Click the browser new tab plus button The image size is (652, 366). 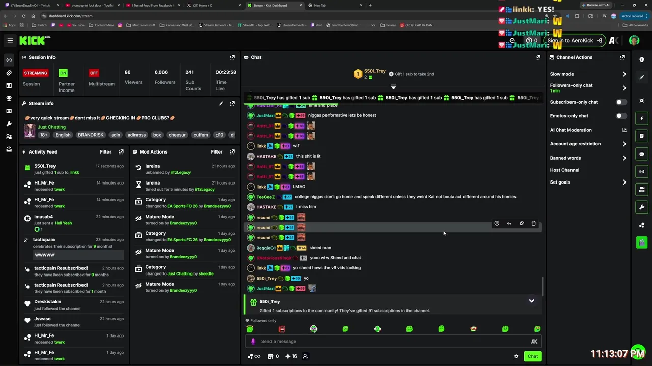370,5
